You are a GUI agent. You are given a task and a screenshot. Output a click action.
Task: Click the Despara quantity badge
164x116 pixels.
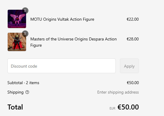(25, 34)
